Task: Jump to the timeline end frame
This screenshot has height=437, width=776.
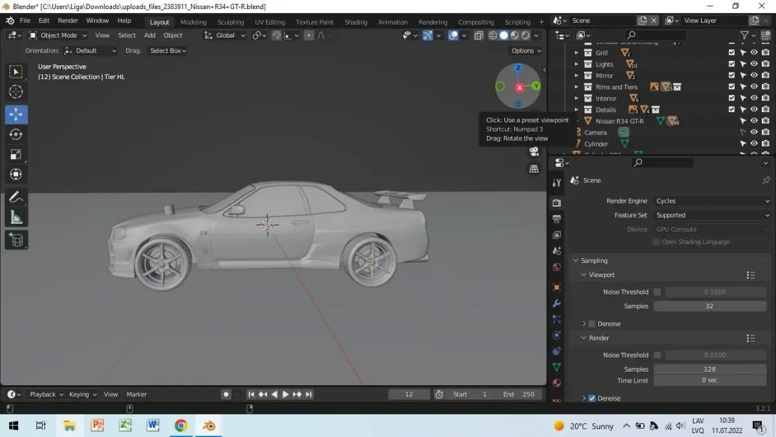Action: [x=309, y=394]
